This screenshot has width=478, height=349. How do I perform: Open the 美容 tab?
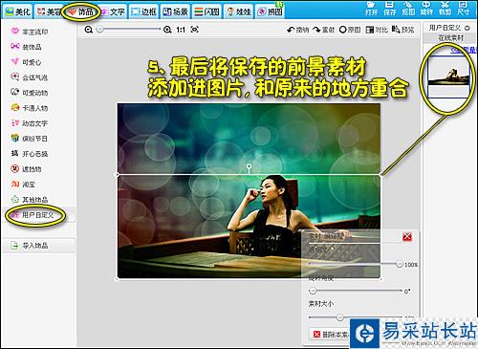tap(48, 11)
